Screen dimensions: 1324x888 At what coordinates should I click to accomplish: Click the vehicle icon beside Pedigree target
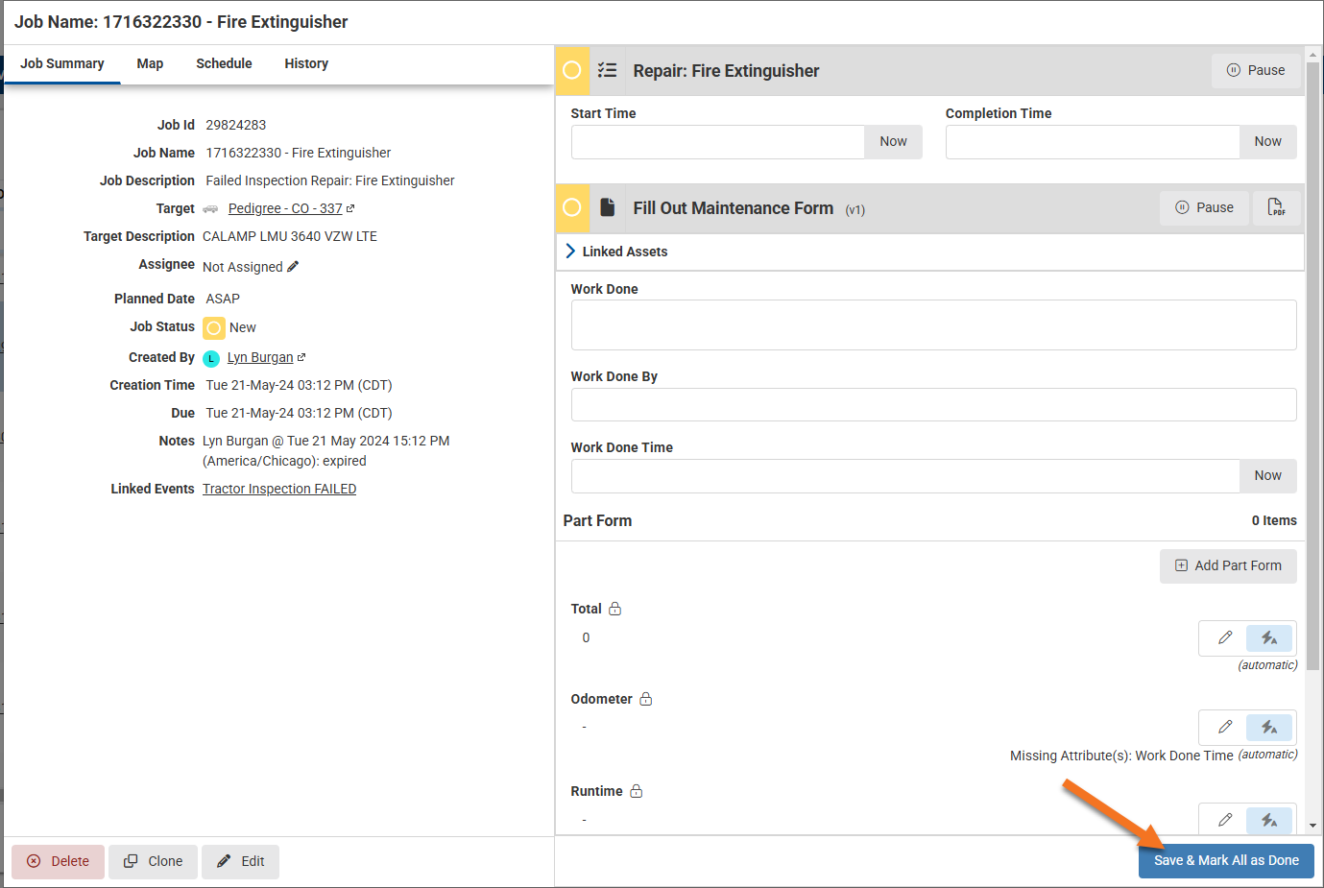(x=210, y=208)
